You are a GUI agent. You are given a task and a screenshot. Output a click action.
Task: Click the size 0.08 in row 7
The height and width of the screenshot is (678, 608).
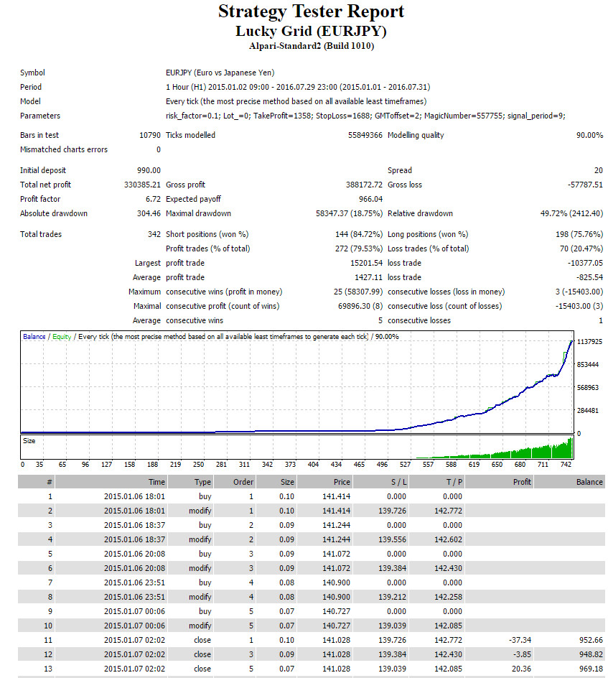(286, 582)
